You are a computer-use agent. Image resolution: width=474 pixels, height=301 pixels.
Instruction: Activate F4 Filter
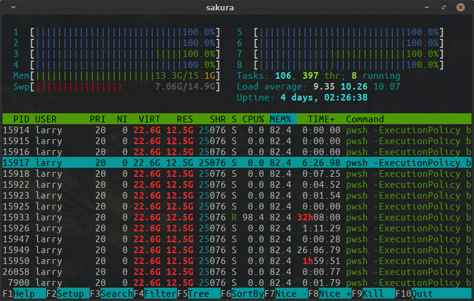155,294
